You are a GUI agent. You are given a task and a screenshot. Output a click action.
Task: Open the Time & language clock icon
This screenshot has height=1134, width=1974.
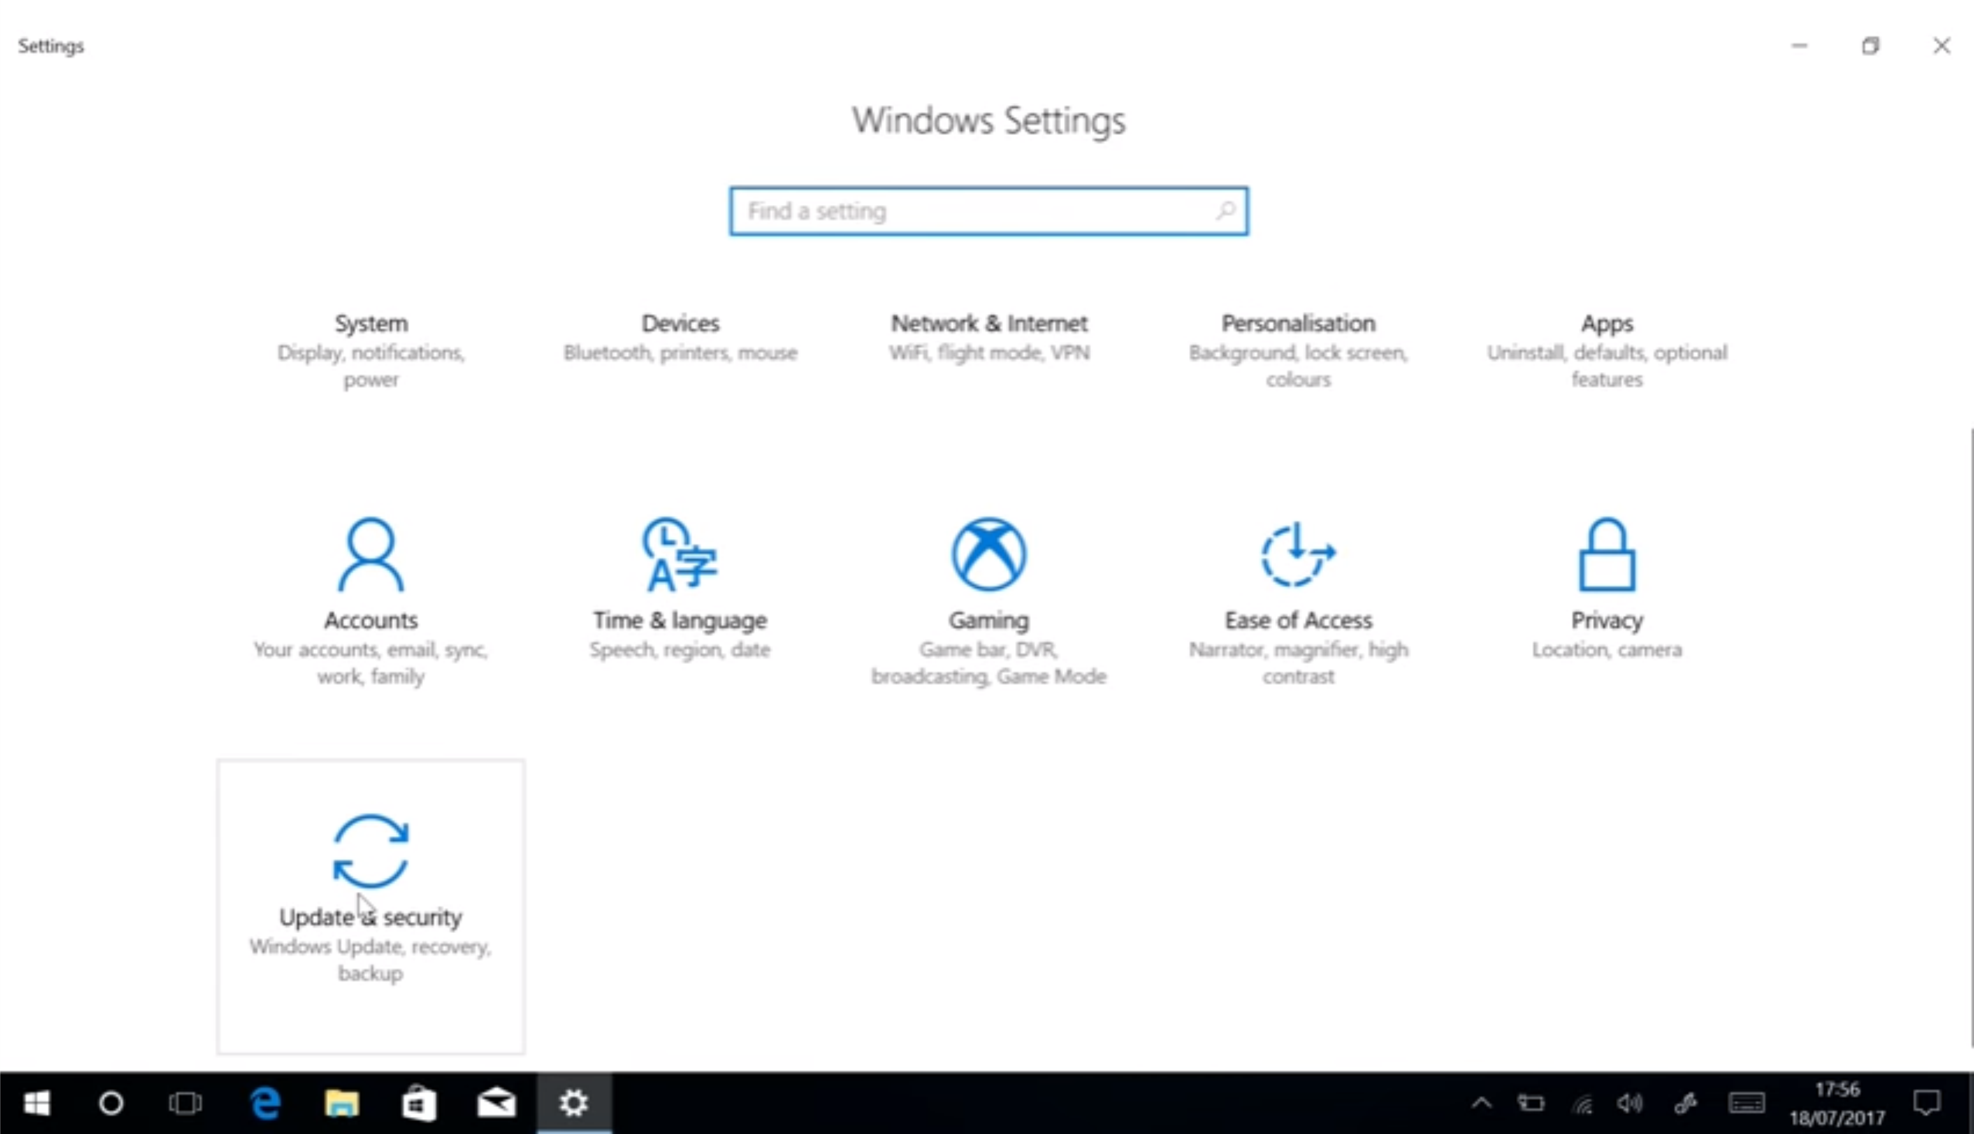click(x=680, y=554)
